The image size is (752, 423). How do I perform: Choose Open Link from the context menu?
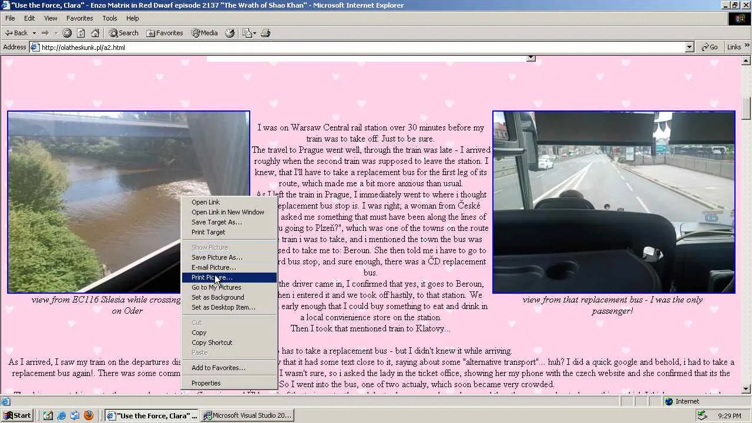[x=229, y=202]
